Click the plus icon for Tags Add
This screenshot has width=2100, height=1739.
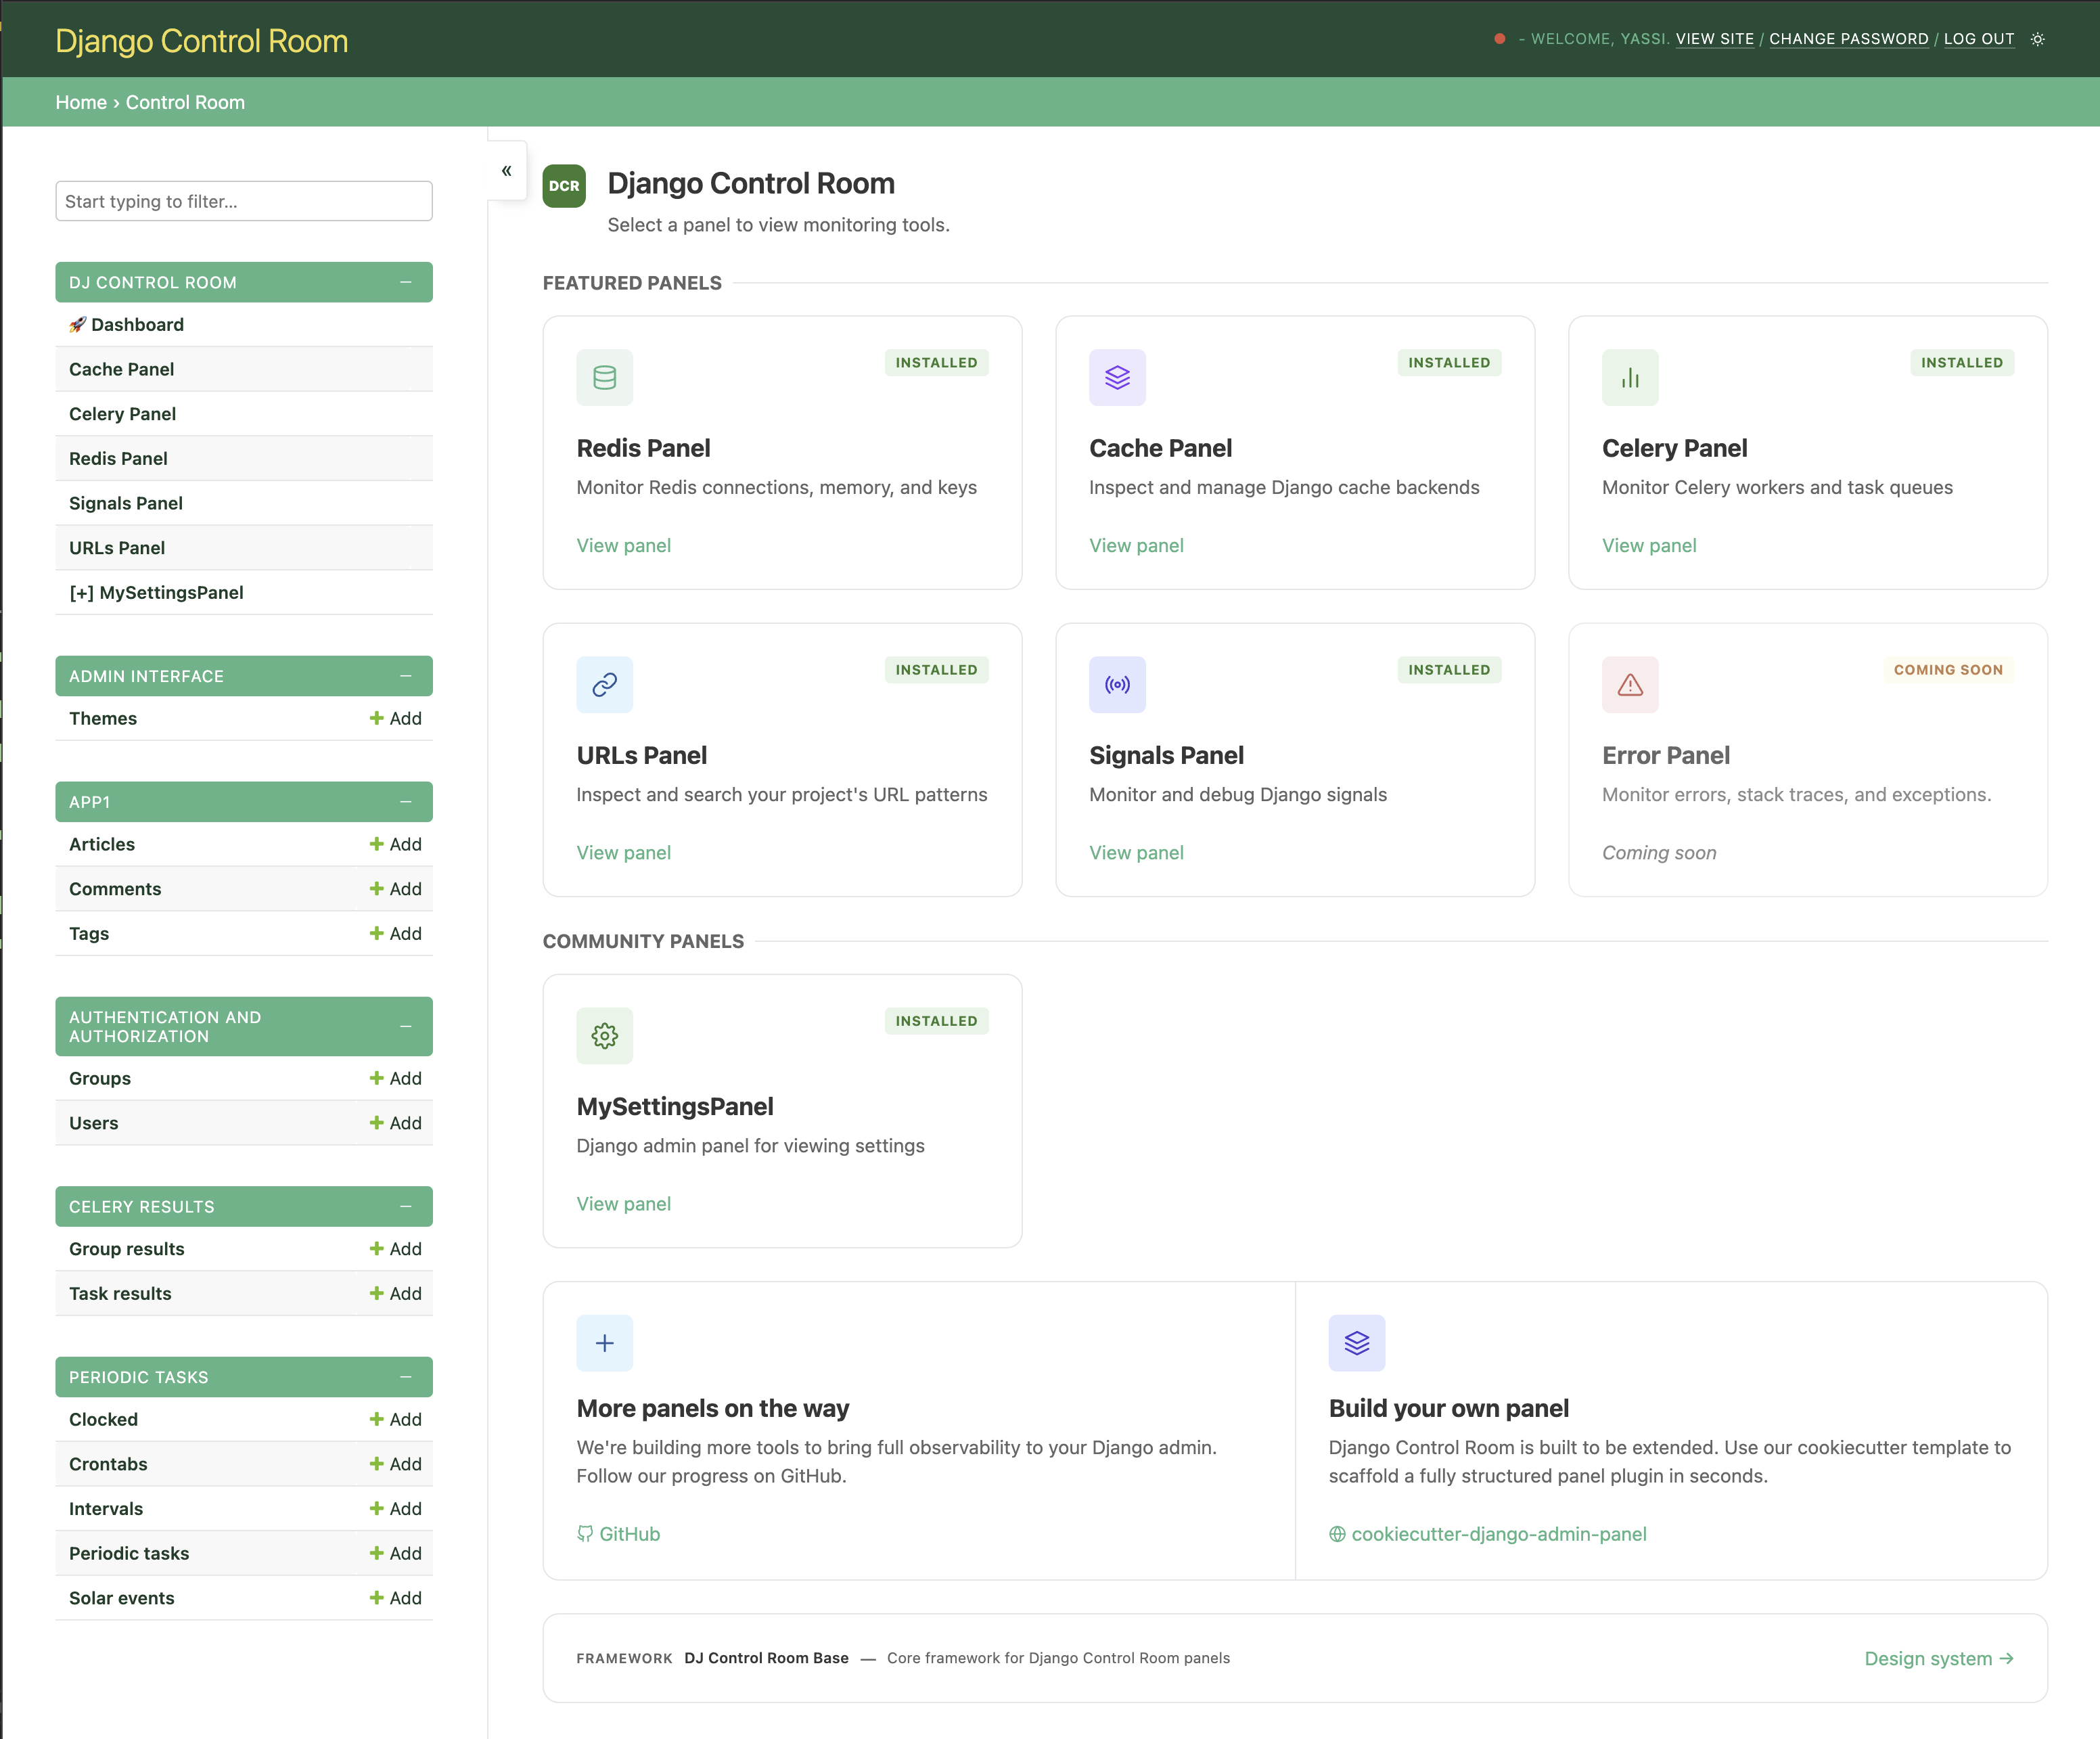[377, 933]
